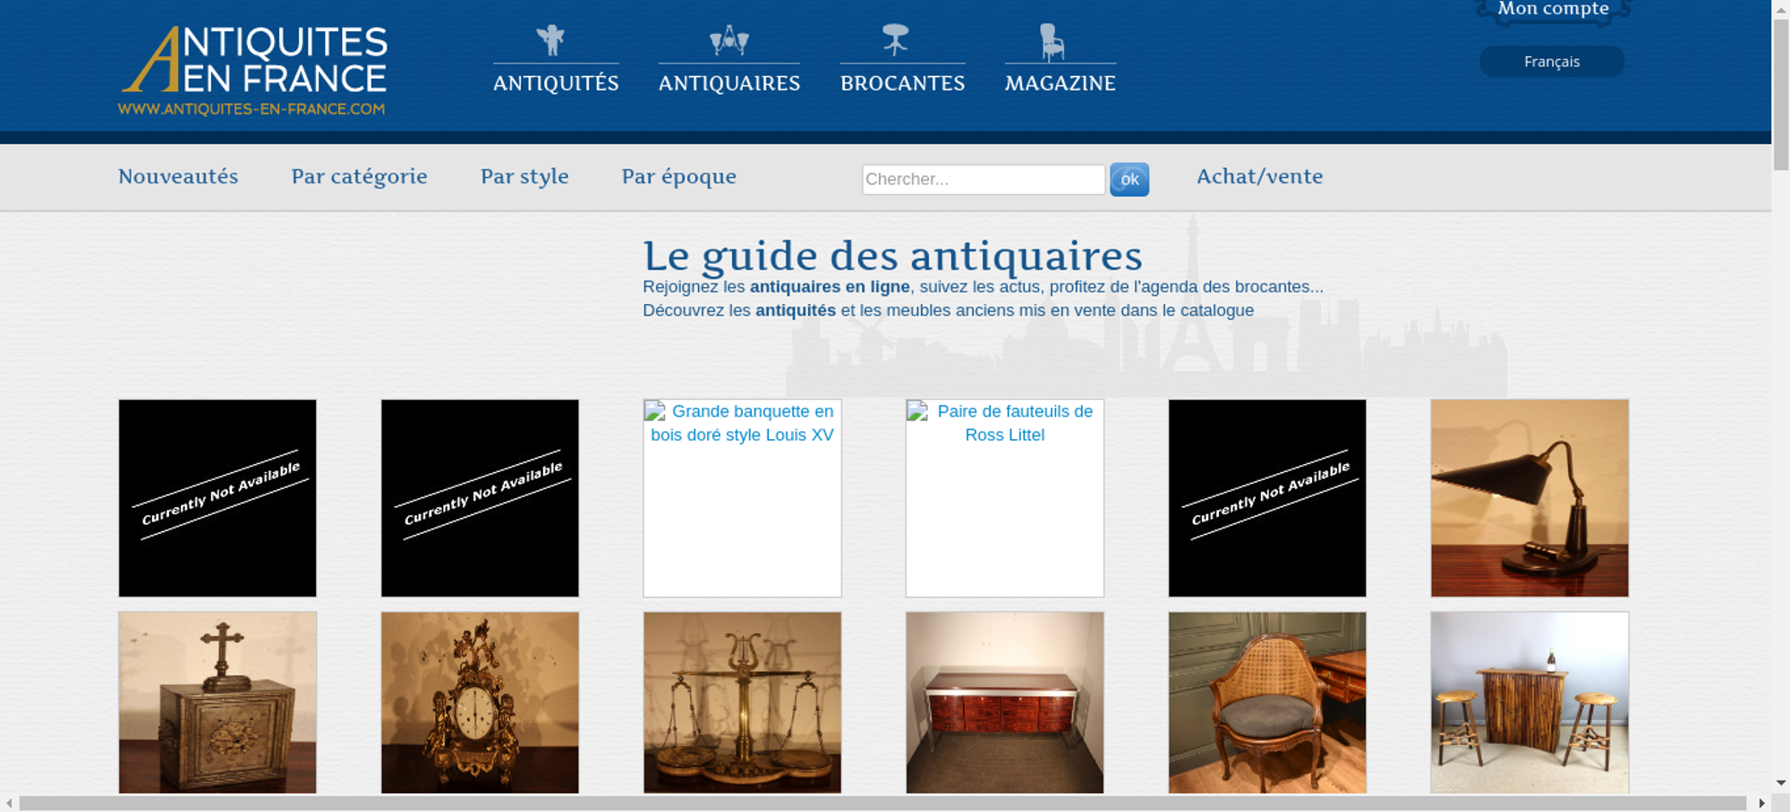This screenshot has width=1790, height=812.
Task: Click broken image icon for Grande banquette
Action: pos(656,412)
